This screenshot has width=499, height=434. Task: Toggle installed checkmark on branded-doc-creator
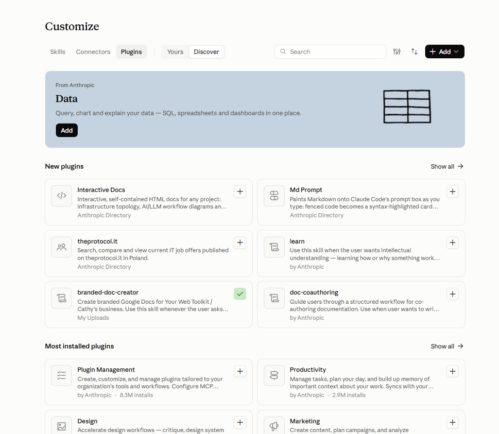click(x=240, y=294)
